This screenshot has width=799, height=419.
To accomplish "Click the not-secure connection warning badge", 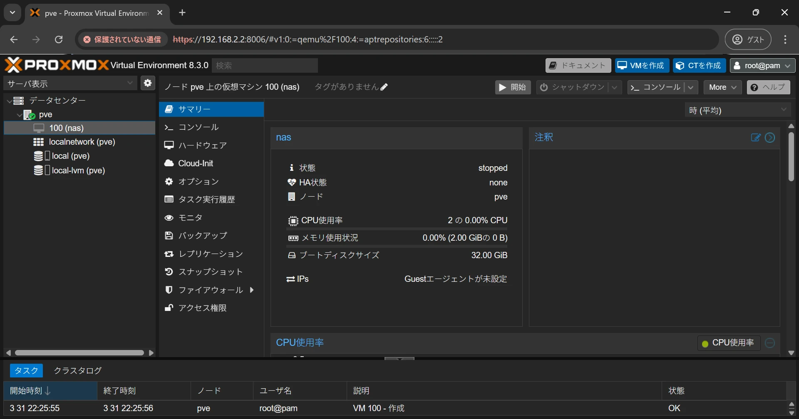I will point(122,39).
